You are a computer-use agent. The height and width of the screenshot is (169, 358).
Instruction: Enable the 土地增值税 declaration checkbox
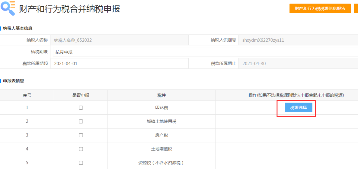point(81,149)
